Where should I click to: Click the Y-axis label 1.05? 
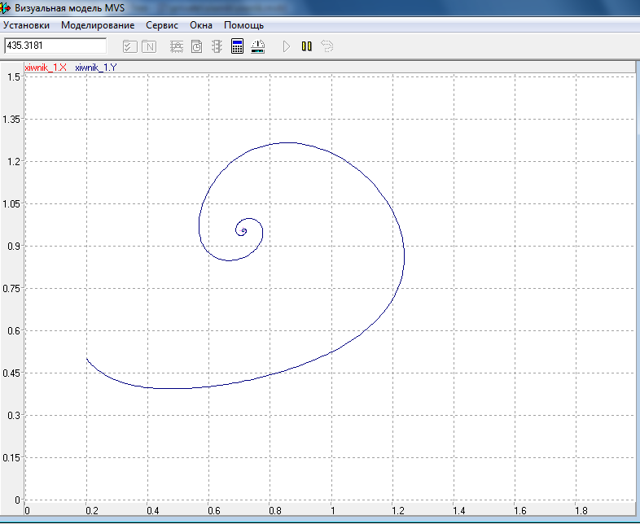tap(11, 203)
